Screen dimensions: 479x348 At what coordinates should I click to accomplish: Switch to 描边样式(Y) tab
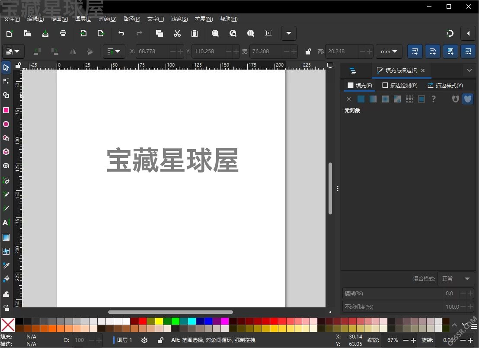[445, 86]
